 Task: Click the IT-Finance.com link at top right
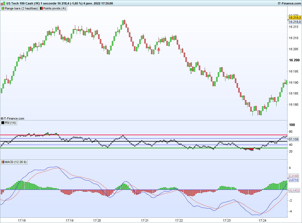coord(289,3)
